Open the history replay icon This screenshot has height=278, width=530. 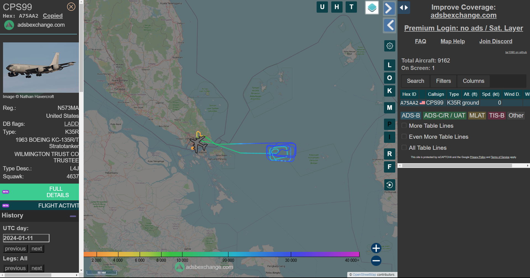coord(390,185)
